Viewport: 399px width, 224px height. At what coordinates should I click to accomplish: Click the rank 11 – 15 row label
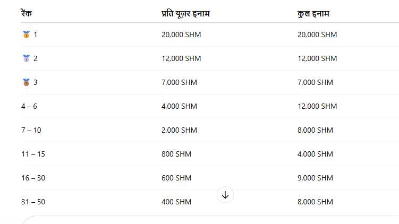tap(33, 154)
